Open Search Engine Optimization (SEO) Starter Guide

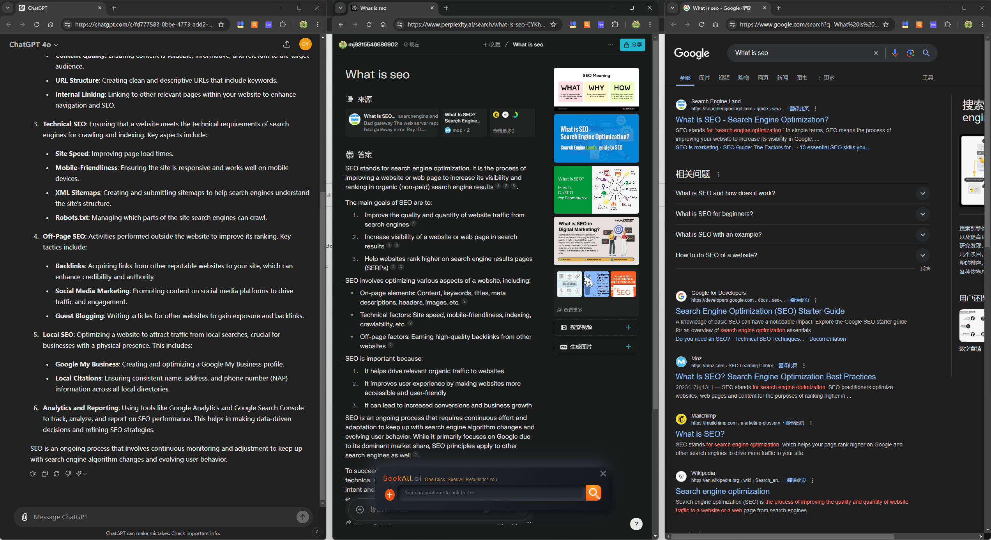(760, 311)
